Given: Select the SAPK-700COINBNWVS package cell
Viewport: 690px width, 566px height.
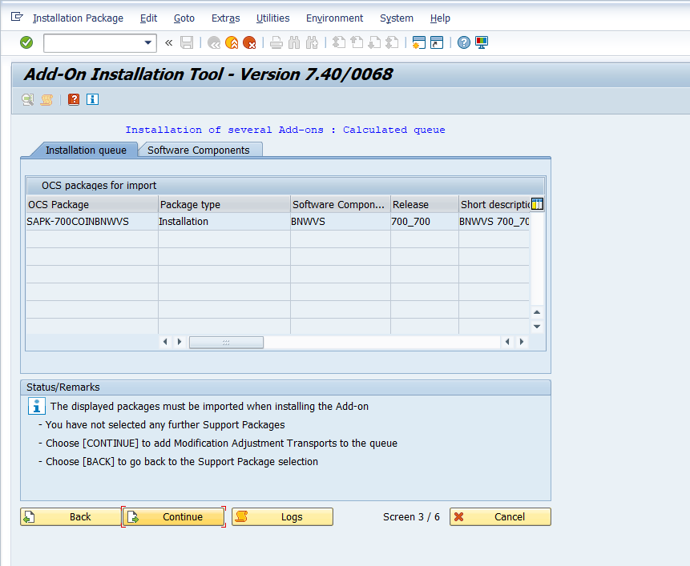Looking at the screenshot, I should click(x=78, y=222).
